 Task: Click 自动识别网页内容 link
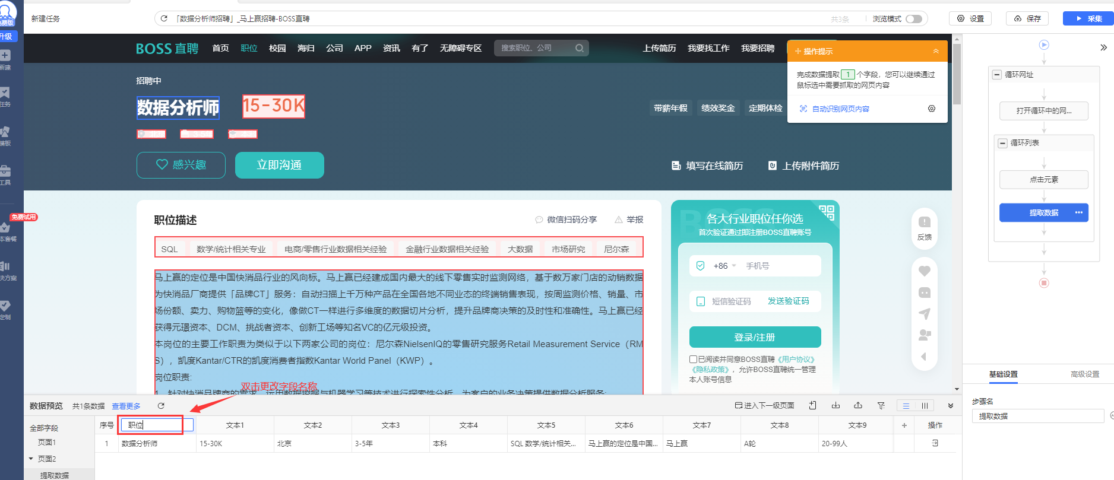click(840, 109)
